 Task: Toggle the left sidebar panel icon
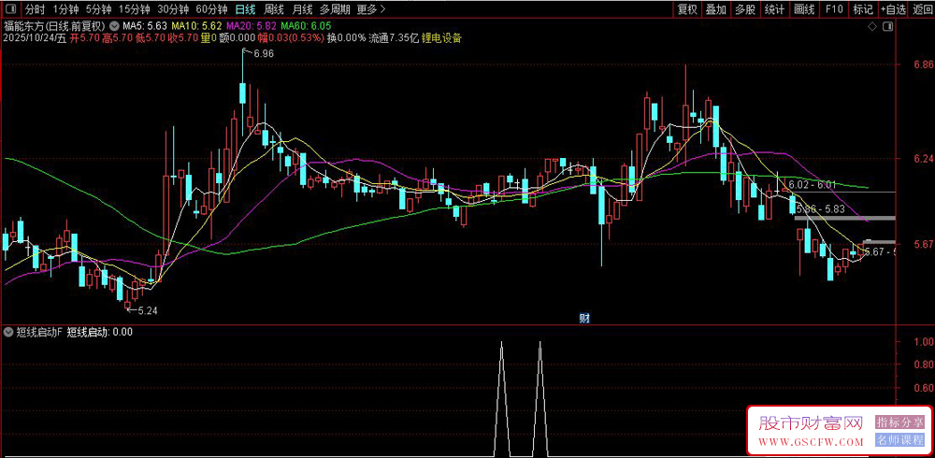[11, 9]
